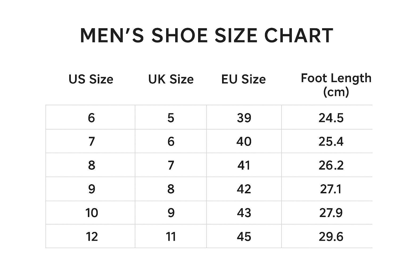Select the 29.6 foot length cell
The image size is (409, 273).
pos(331,236)
